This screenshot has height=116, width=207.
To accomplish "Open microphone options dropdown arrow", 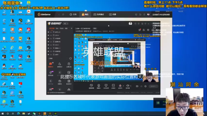I will [123, 86].
